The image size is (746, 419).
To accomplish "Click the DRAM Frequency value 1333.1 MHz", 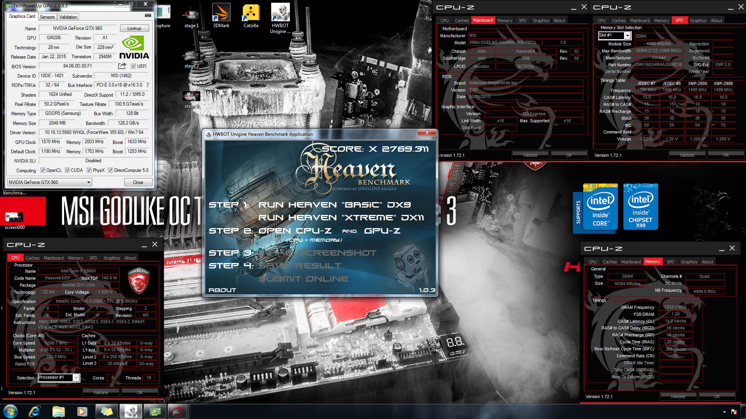I will point(676,307).
